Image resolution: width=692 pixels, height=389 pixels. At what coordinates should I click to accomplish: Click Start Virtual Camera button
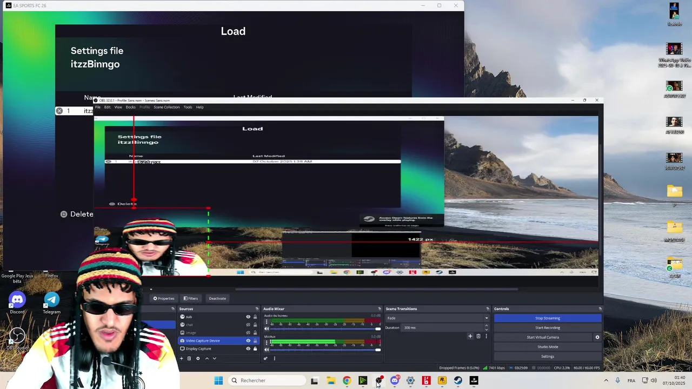(x=543, y=337)
